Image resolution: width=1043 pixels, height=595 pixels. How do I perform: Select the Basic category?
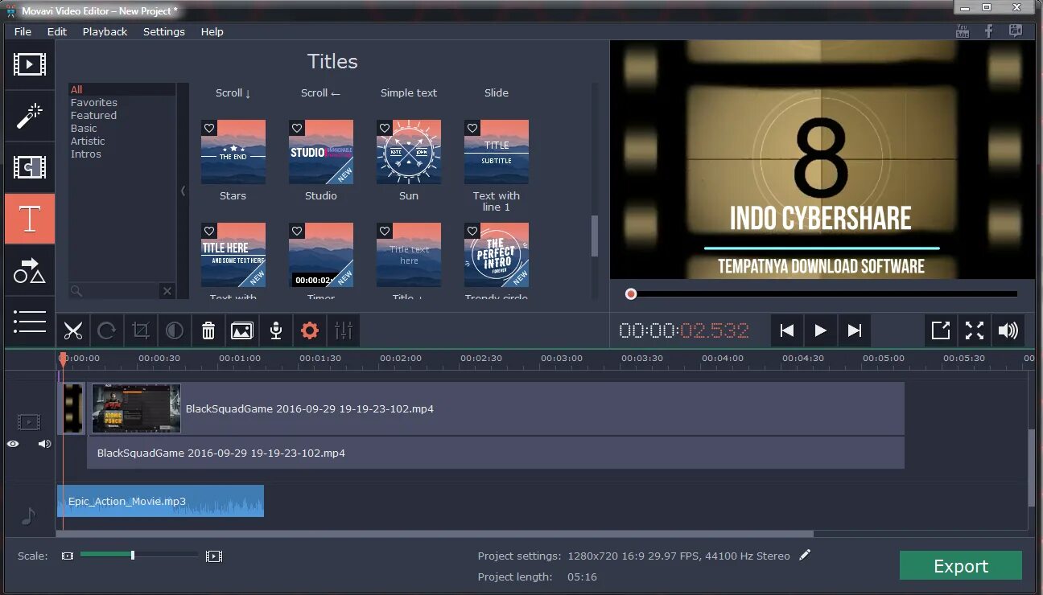84,128
